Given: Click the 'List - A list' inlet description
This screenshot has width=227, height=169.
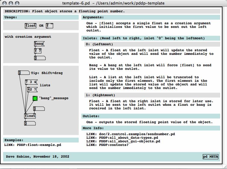Looking at the screenshot, I should (148, 83).
